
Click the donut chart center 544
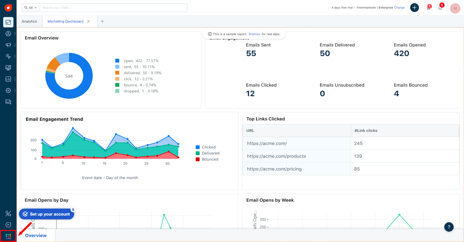[x=69, y=76]
